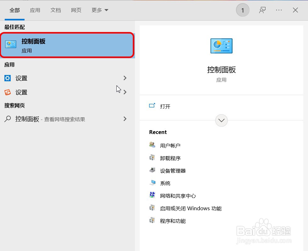Select the 应用 filter tab
Viewport: 308px width, 251px height.
point(35,10)
